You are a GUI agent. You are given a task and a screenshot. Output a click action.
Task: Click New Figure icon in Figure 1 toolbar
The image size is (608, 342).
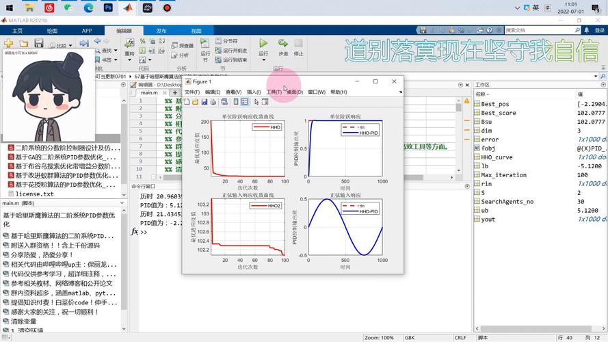pos(187,102)
